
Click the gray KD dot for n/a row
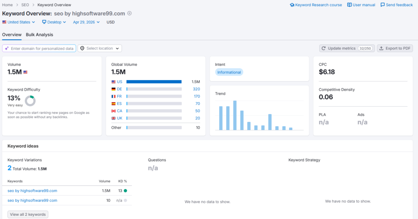125,200
